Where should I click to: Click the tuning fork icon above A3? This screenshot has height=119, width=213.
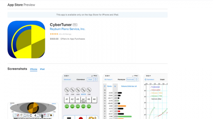point(78,90)
